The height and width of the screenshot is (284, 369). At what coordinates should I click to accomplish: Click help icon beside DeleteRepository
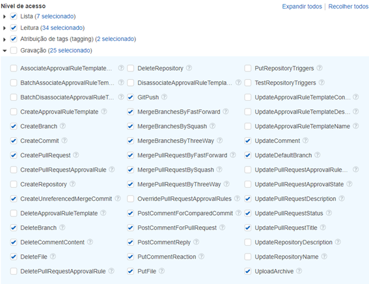tap(189, 68)
